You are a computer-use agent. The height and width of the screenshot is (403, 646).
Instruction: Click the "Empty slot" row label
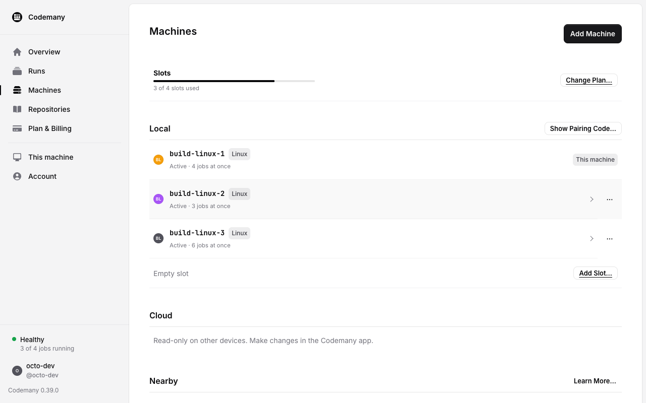(171, 274)
